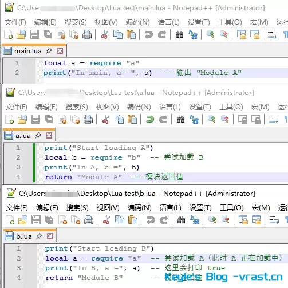
Task: Open Find binoculars in main.lua window
Action: click(179, 35)
